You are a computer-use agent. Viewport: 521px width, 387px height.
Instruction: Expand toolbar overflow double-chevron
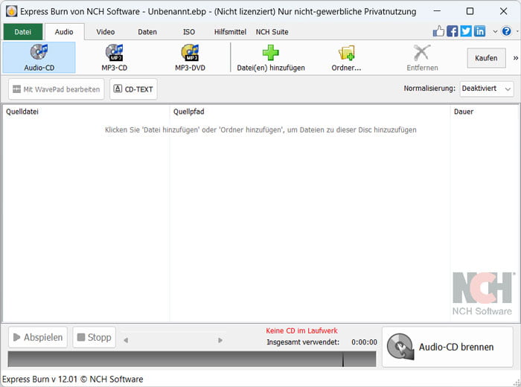(516, 58)
